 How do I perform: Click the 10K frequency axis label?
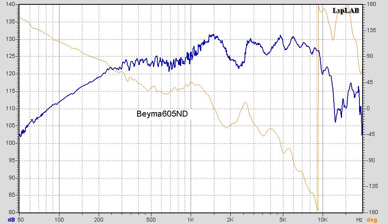[323, 220]
